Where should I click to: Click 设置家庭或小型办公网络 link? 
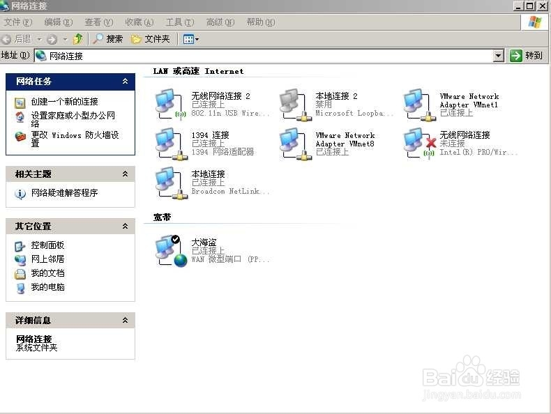[x=73, y=119]
